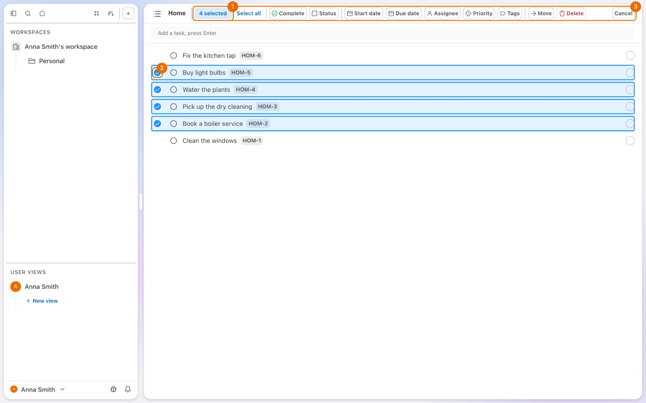This screenshot has height=403, width=646.
Task: Mark Buy light bulbs status circle complete
Action: (x=174, y=73)
